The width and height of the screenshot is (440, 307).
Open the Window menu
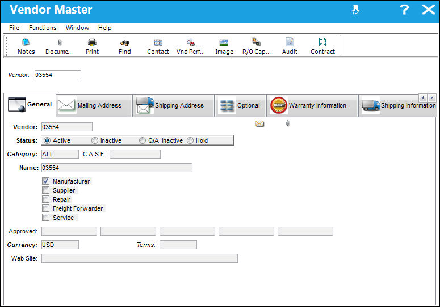(77, 28)
